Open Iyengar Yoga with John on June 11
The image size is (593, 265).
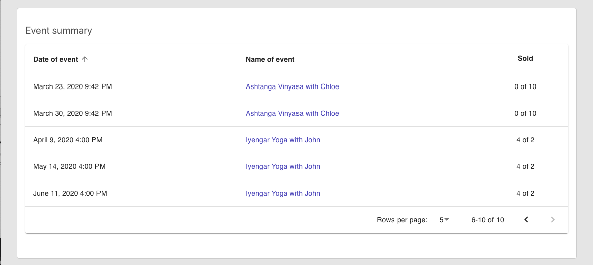(282, 193)
